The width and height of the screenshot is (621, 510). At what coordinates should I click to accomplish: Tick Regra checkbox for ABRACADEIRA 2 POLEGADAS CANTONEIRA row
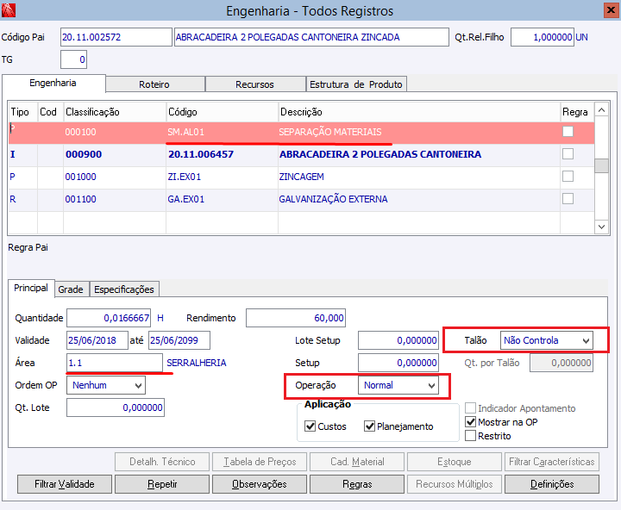click(x=568, y=154)
